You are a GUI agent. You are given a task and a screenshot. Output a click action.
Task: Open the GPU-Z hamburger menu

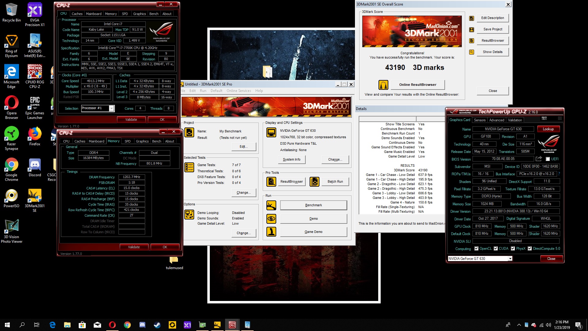click(x=560, y=119)
